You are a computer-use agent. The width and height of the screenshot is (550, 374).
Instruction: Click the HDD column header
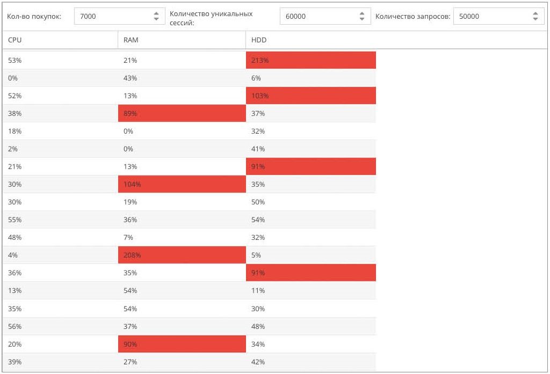(x=310, y=40)
